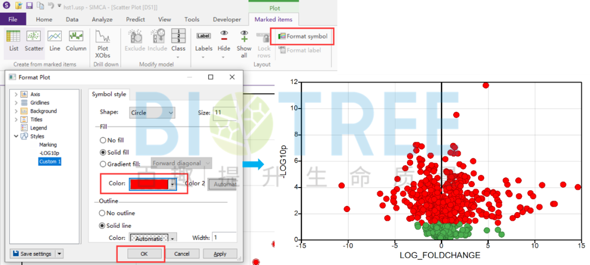Choose the Gradient fill option
The height and width of the screenshot is (265, 590).
pyautogui.click(x=103, y=164)
